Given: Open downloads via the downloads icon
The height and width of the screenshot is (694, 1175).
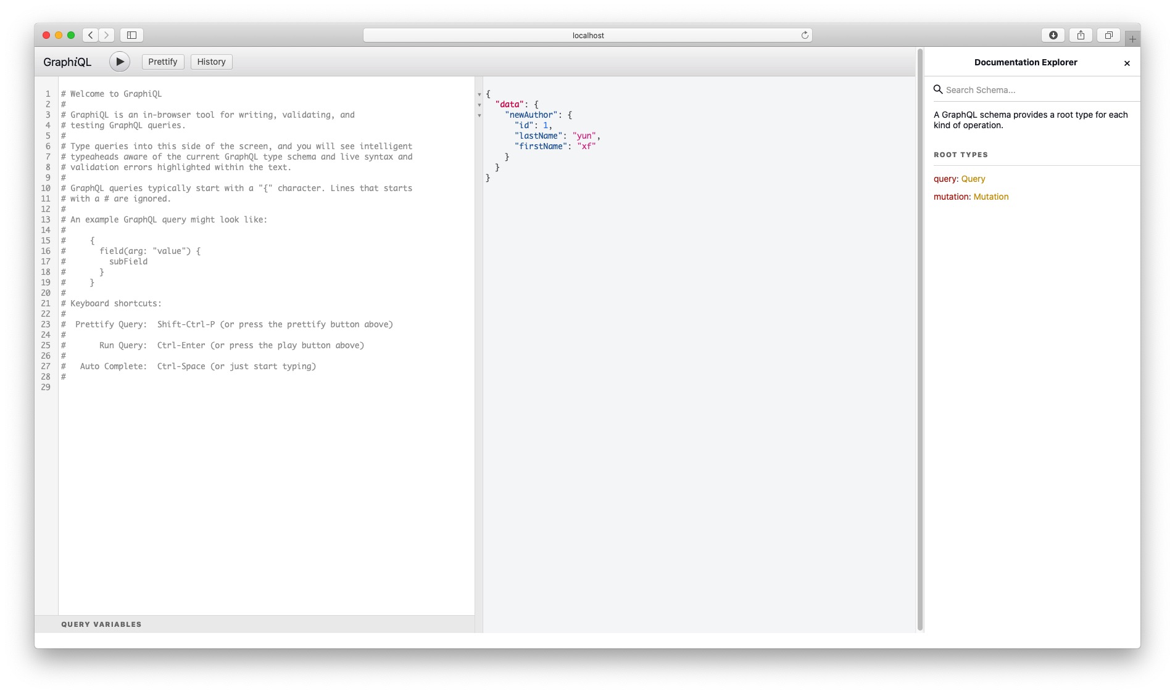Looking at the screenshot, I should [x=1053, y=35].
